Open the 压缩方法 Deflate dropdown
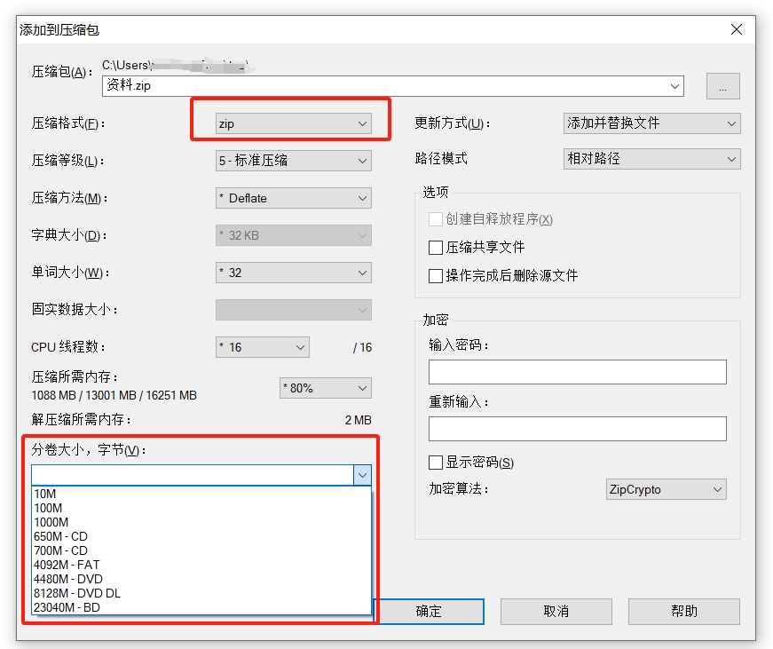This screenshot has width=773, height=649. click(294, 198)
